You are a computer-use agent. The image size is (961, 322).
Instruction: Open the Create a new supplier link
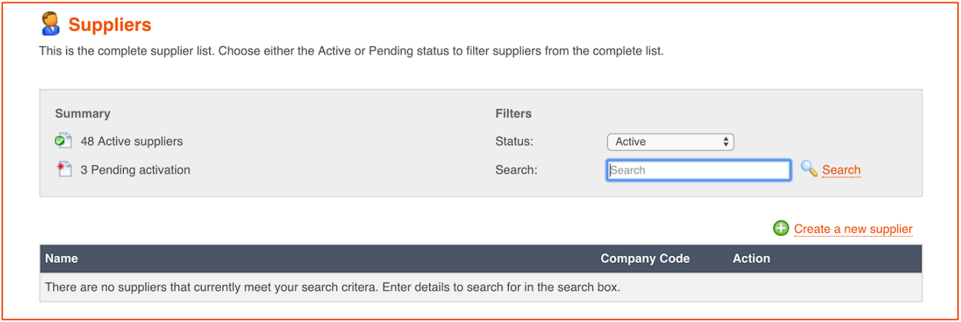click(853, 229)
